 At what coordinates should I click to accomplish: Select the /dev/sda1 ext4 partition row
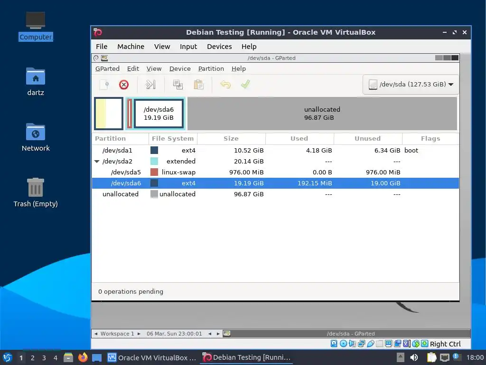point(275,151)
